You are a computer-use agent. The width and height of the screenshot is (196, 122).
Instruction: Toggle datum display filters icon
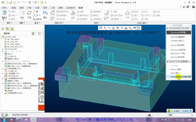click(x=130, y=28)
